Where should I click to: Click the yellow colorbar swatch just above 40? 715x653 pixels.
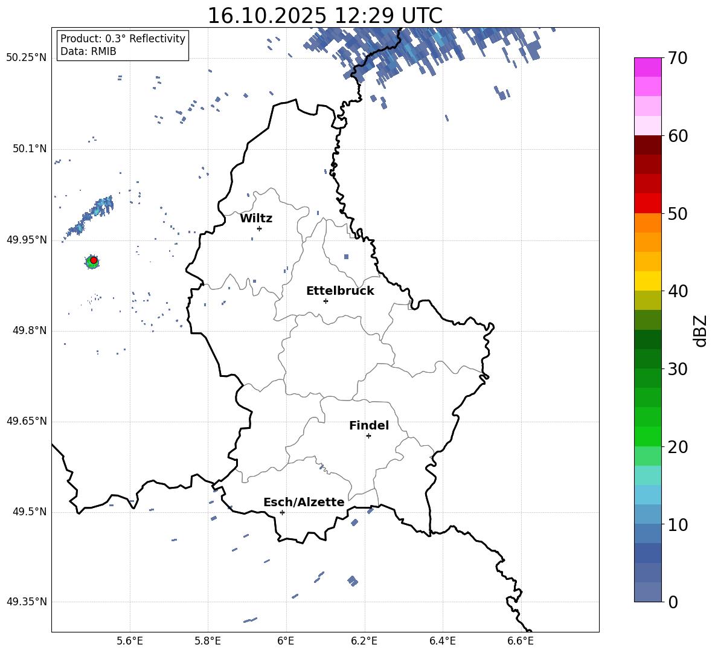(648, 281)
